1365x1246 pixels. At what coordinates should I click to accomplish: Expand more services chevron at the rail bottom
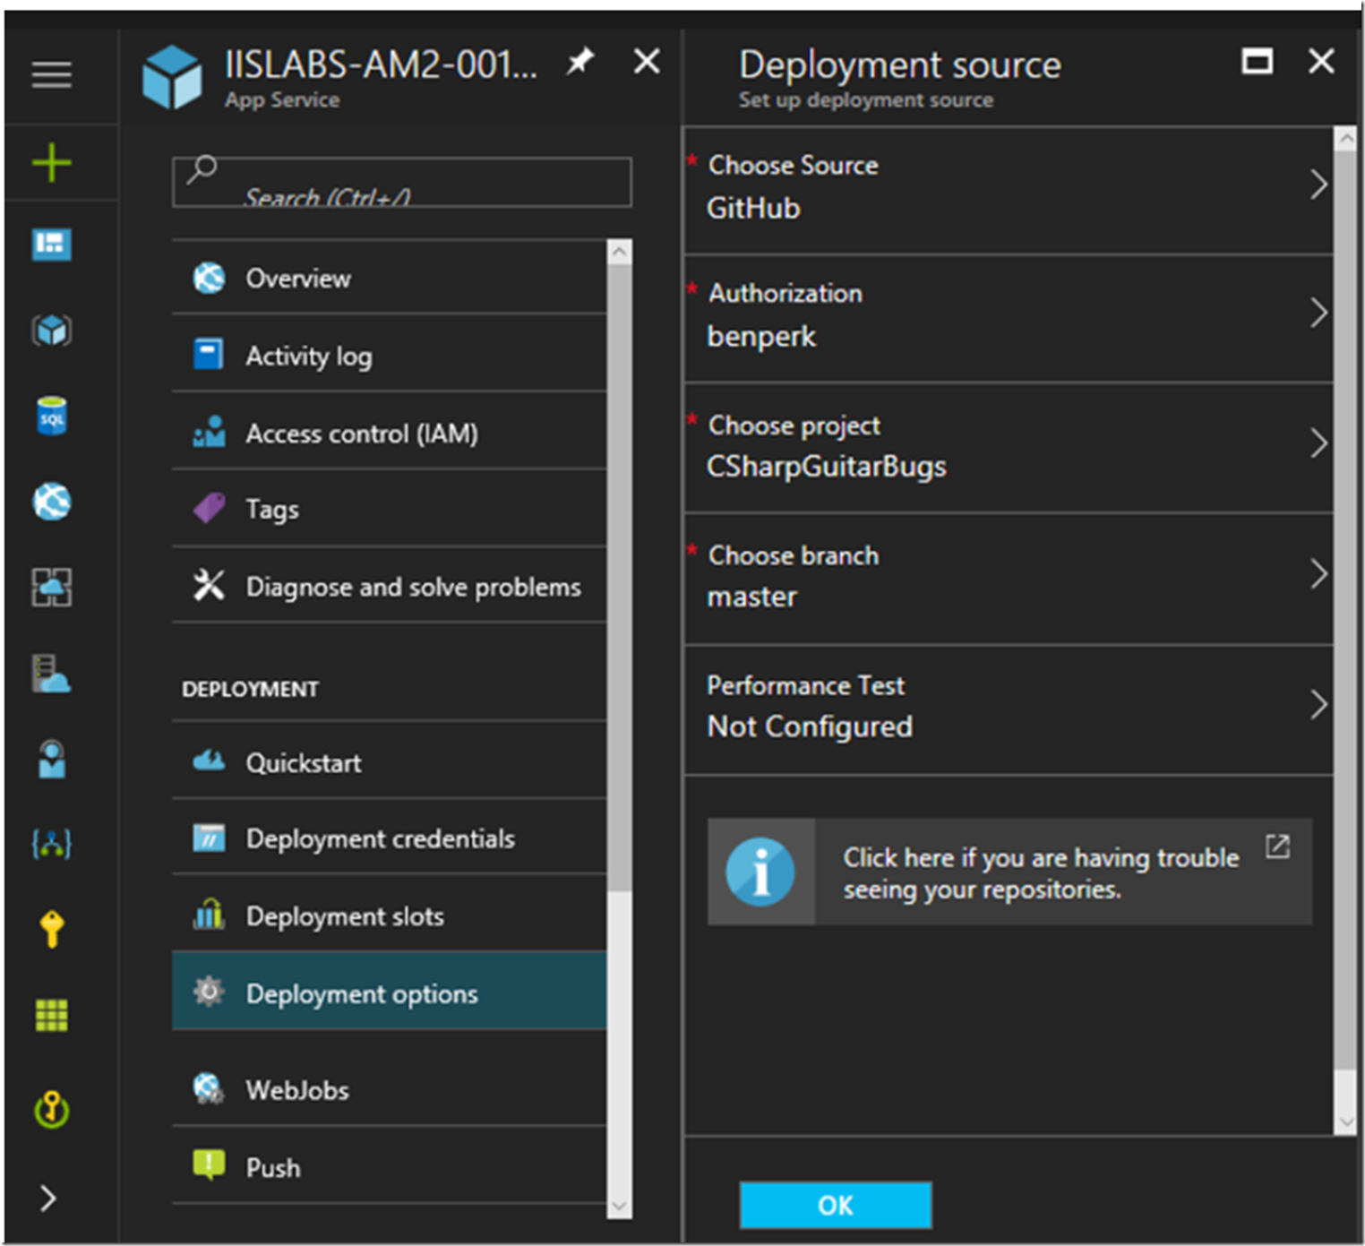(x=48, y=1198)
